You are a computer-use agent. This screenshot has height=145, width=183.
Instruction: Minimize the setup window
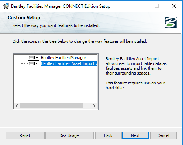point(140,6)
